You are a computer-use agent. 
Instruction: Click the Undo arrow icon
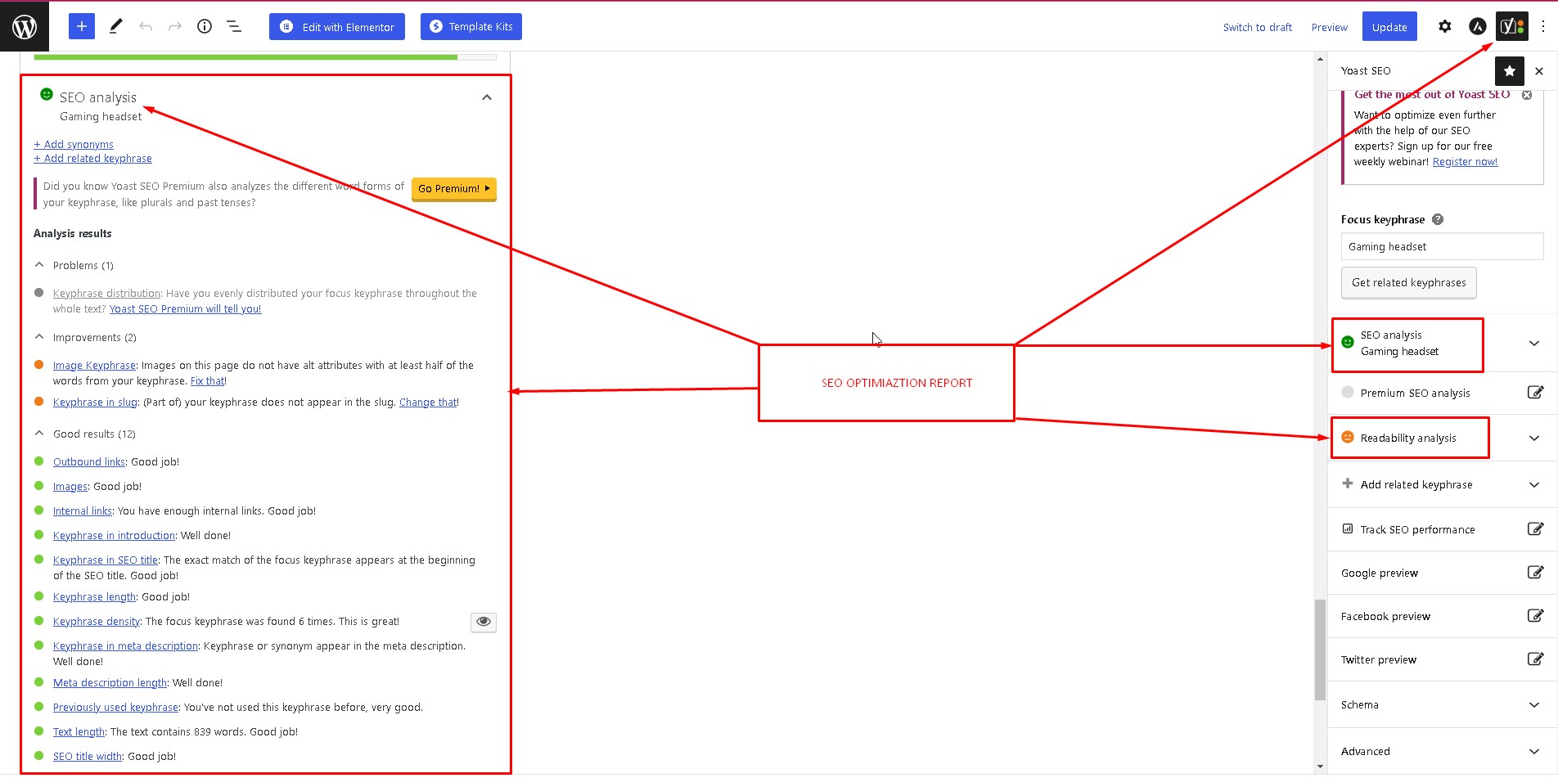click(145, 25)
